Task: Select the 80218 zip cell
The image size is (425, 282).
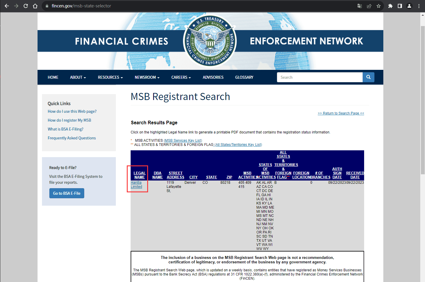Action: (225, 183)
